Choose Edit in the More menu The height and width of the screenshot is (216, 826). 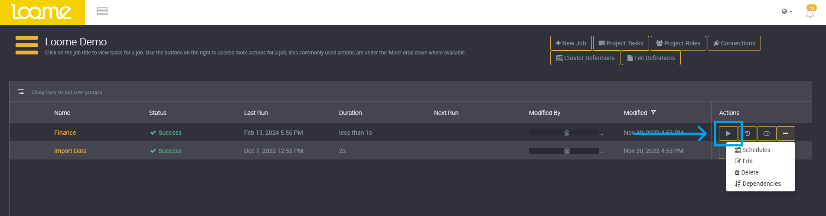tap(744, 161)
